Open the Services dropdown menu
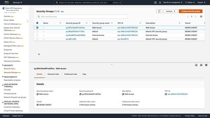Viewport: 210px width, 118px height. [x=17, y=3]
